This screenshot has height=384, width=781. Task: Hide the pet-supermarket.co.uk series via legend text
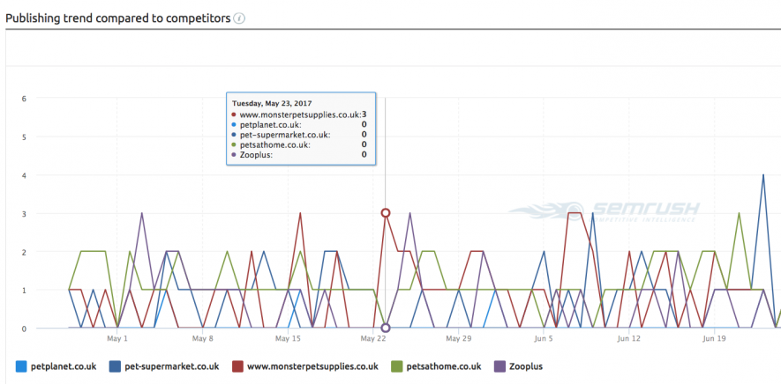tap(170, 366)
